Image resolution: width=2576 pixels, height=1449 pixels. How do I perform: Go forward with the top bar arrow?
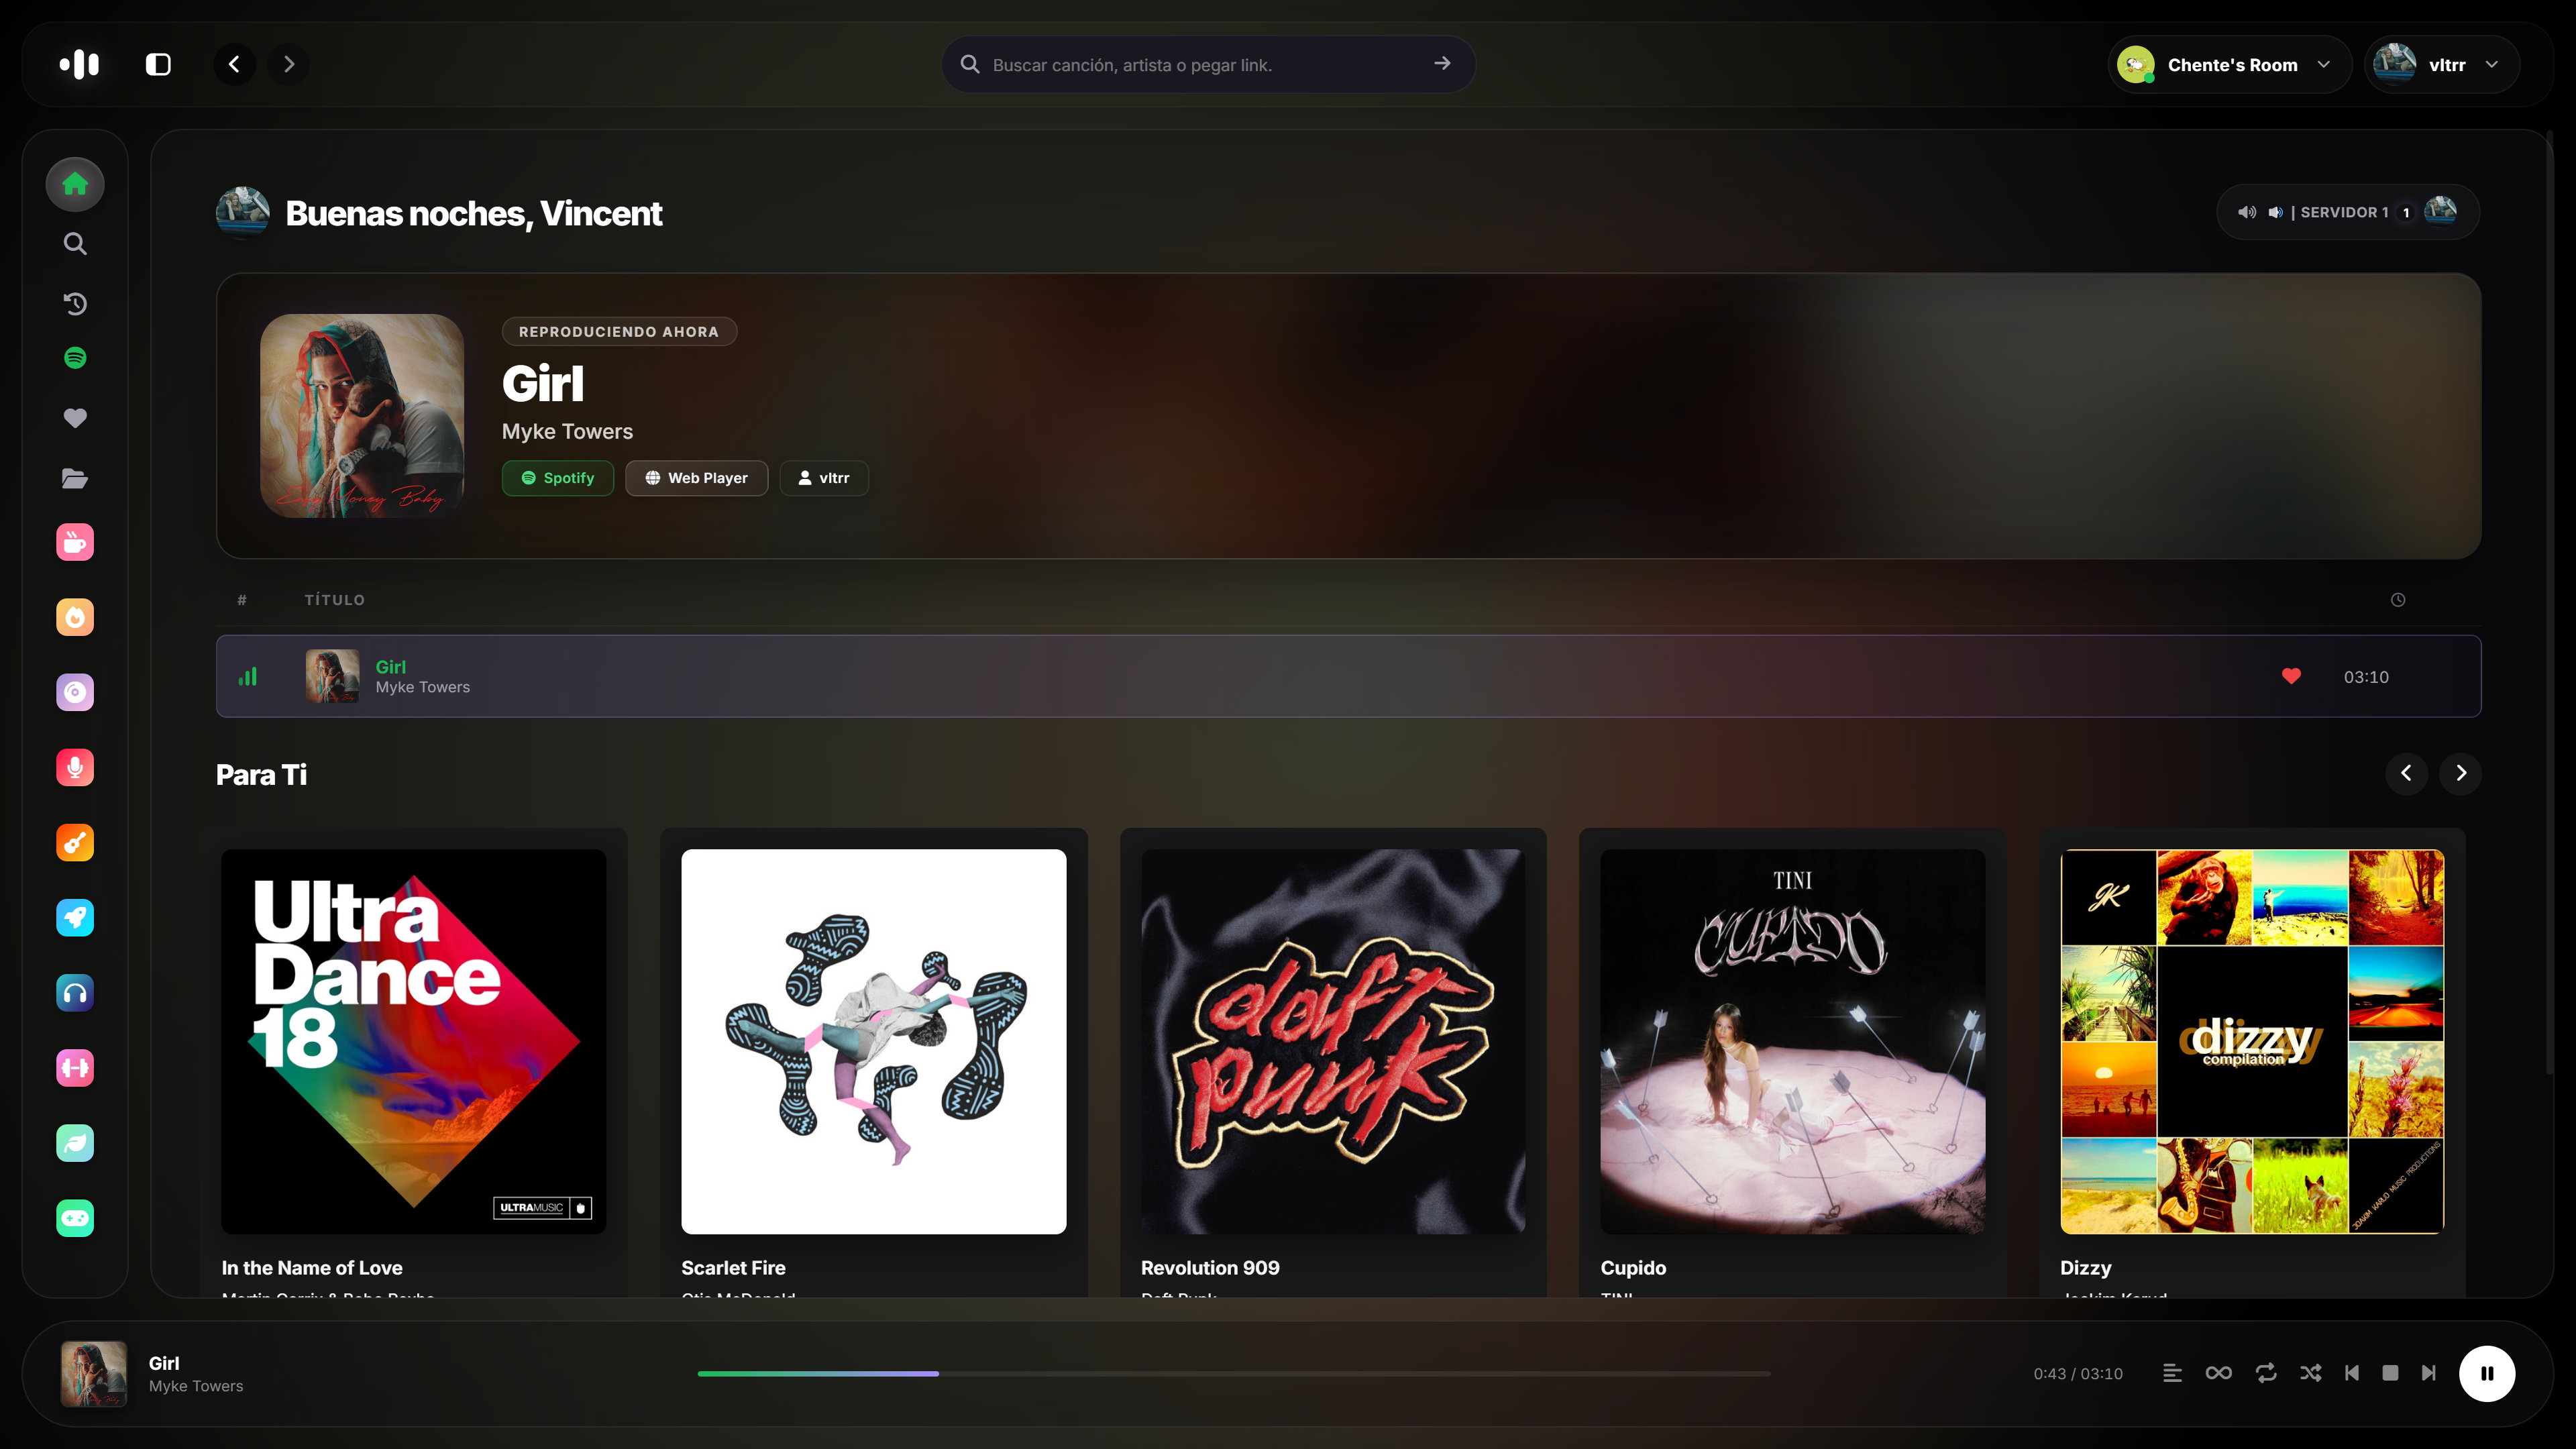[289, 64]
